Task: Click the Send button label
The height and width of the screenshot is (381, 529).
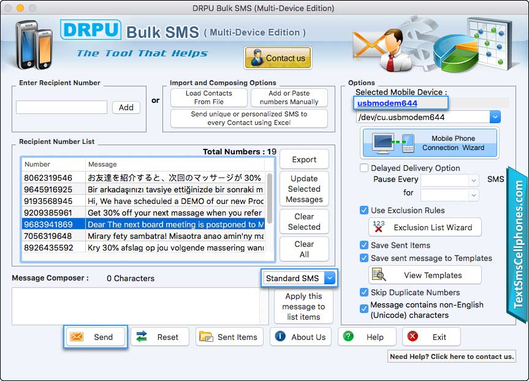Action: (103, 337)
